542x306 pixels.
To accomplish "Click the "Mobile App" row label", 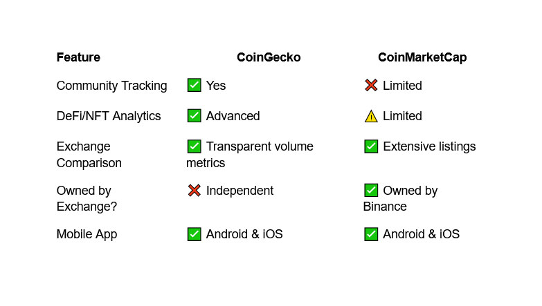I will [87, 234].
